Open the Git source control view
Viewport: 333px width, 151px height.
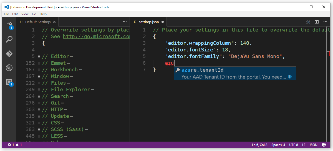tap(9, 53)
